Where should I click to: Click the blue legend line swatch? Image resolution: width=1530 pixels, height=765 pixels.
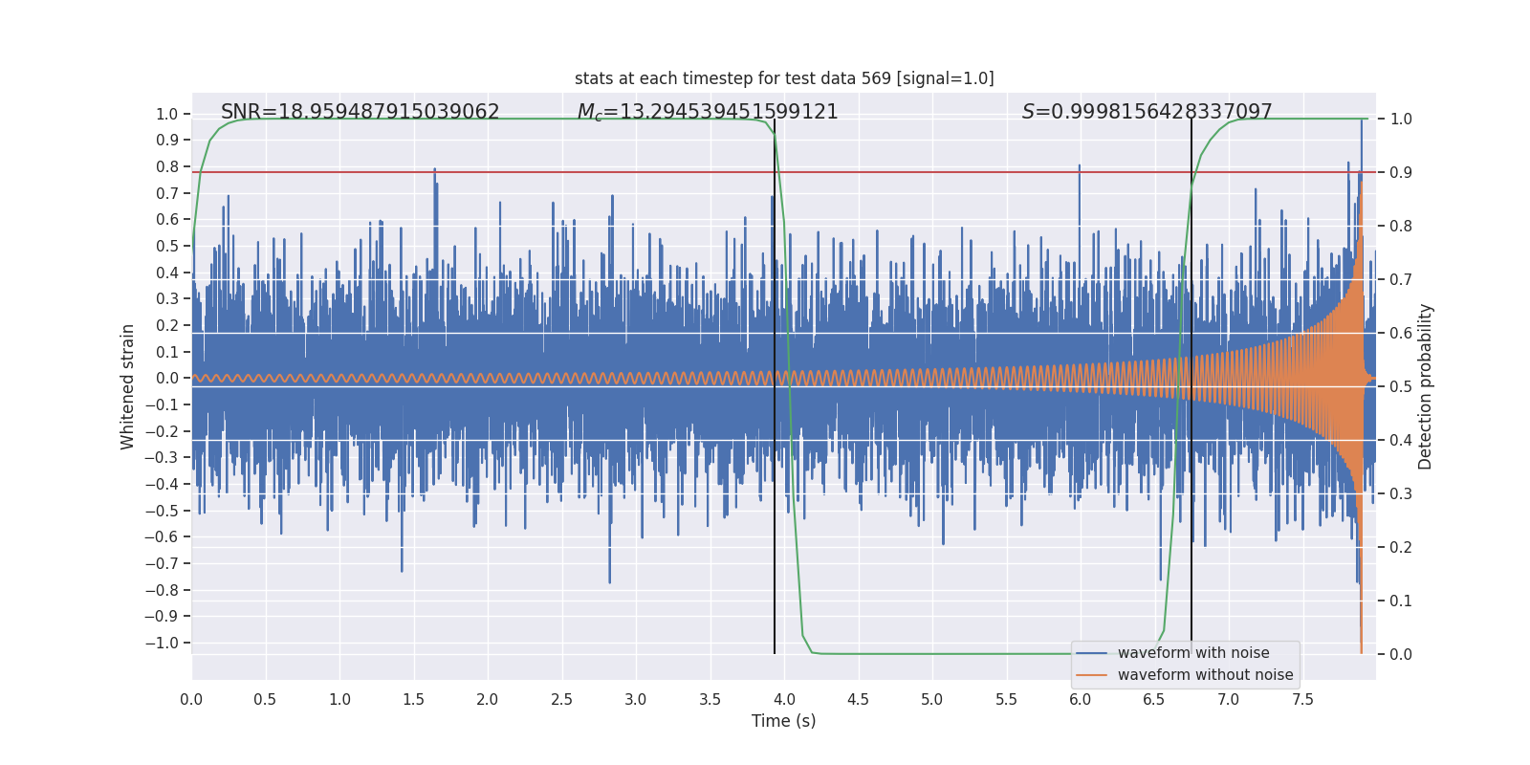point(1091,653)
